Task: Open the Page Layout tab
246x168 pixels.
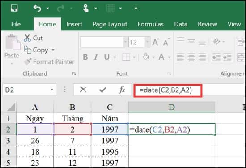Action: [110, 24]
